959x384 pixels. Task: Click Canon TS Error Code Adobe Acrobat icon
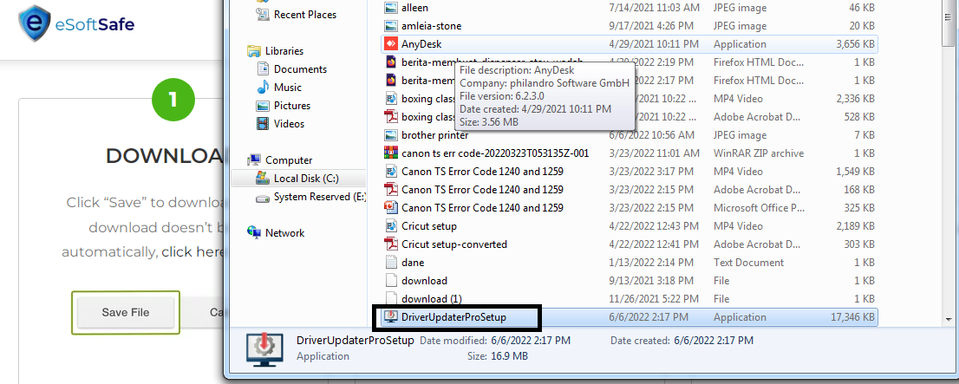(x=391, y=190)
